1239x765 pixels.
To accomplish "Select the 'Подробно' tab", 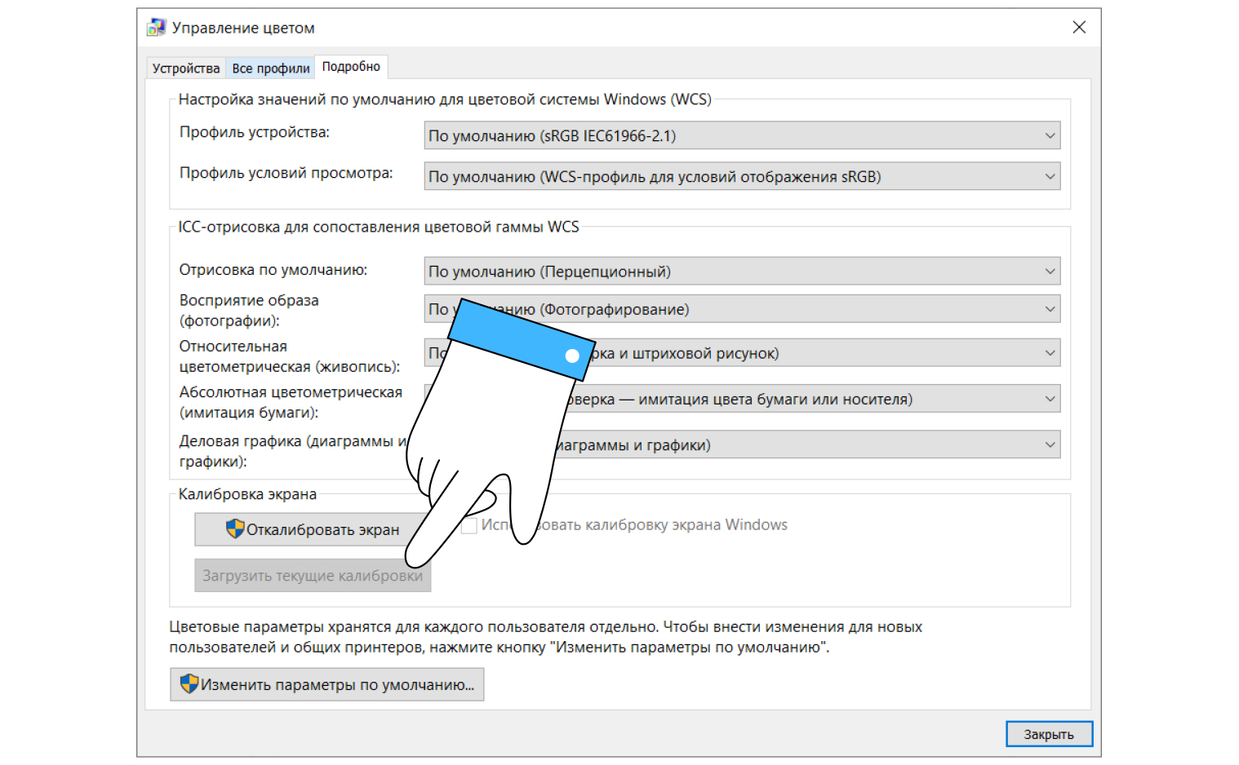I will click(x=351, y=67).
